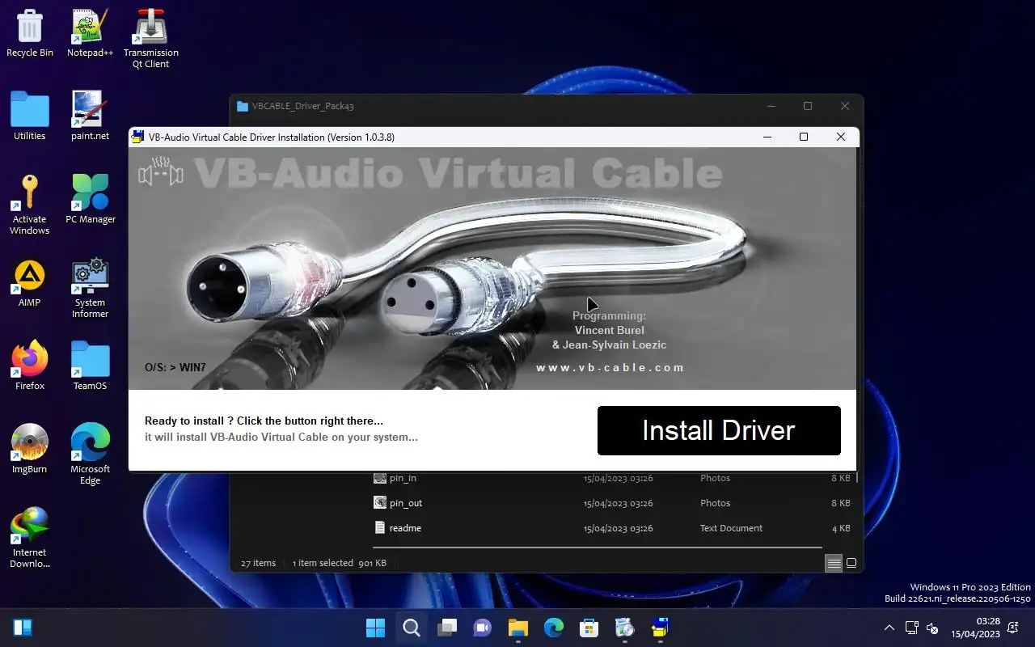Click the Install Driver button

pos(719,430)
